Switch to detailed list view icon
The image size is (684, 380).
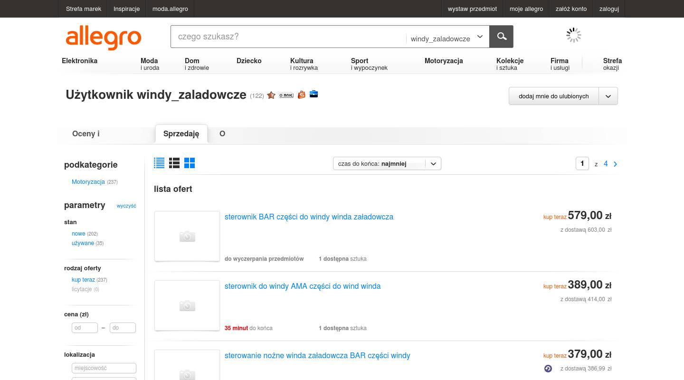174,163
